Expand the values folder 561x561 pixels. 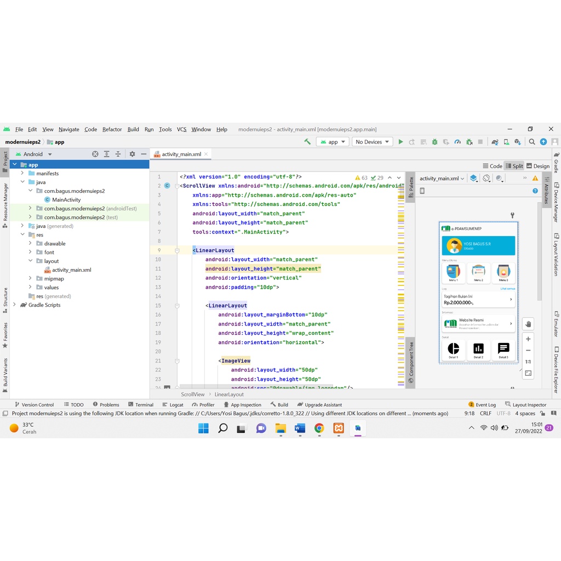point(30,287)
